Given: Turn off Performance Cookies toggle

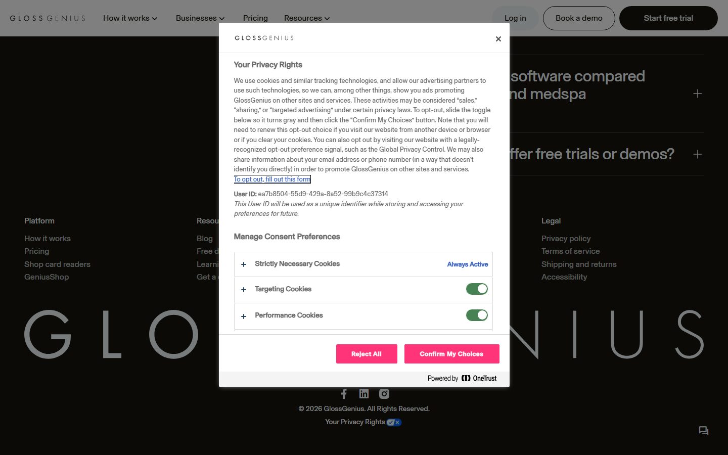Looking at the screenshot, I should 477,315.
